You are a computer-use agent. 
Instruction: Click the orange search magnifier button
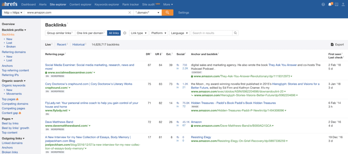click(168, 13)
